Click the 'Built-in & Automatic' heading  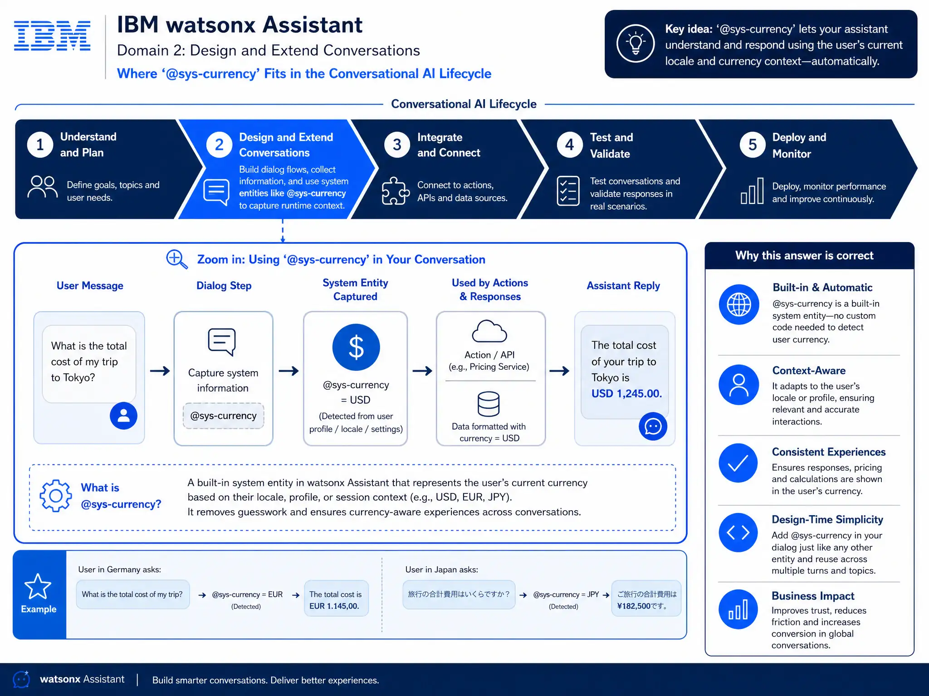(822, 287)
